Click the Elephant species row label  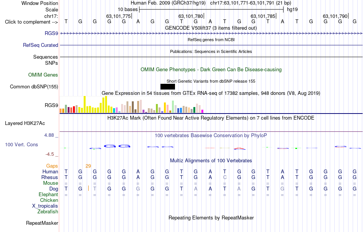pos(49,194)
